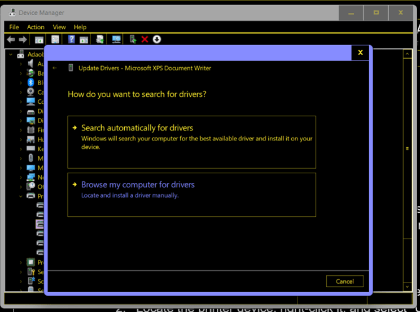This screenshot has width=420, height=312.
Task: Collapse the root computer node chevron
Action: 11,55
